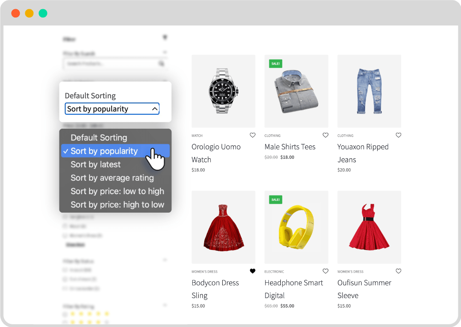Add Orologio Uomo Watch to wishlist heart
The image size is (461, 327).
[253, 135]
